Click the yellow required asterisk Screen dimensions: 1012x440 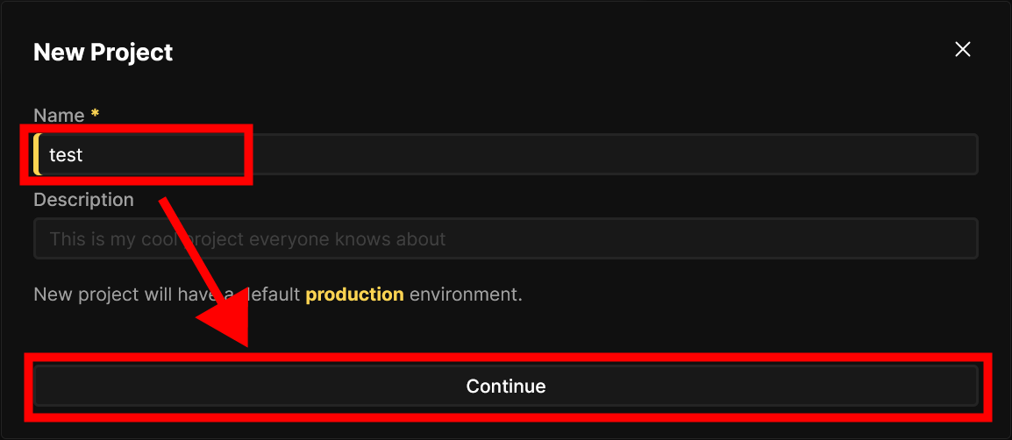(x=95, y=114)
